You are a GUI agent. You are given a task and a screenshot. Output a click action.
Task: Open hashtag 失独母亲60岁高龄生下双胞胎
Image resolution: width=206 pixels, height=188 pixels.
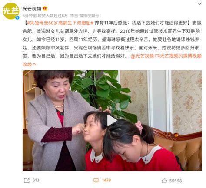pyautogui.click(x=60, y=23)
